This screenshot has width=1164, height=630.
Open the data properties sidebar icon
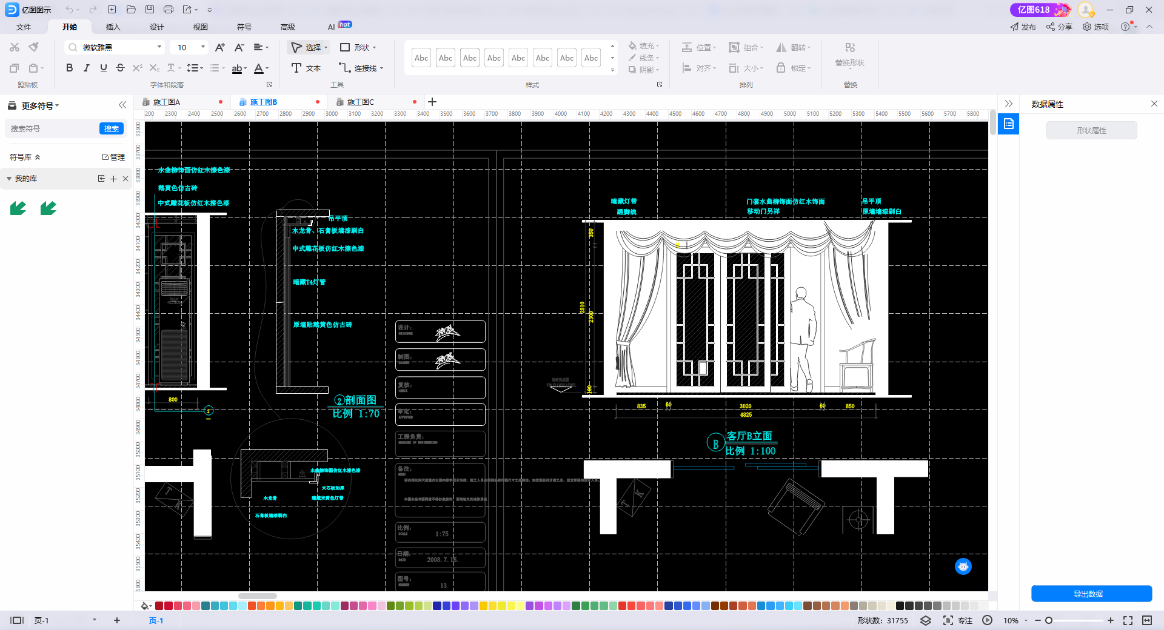tap(1009, 124)
